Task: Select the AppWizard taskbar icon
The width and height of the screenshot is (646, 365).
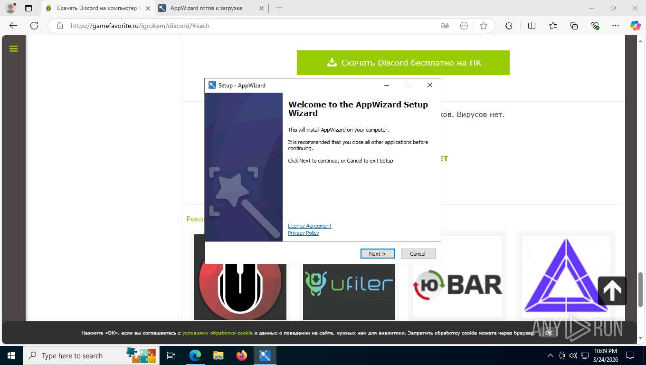Action: pyautogui.click(x=265, y=355)
